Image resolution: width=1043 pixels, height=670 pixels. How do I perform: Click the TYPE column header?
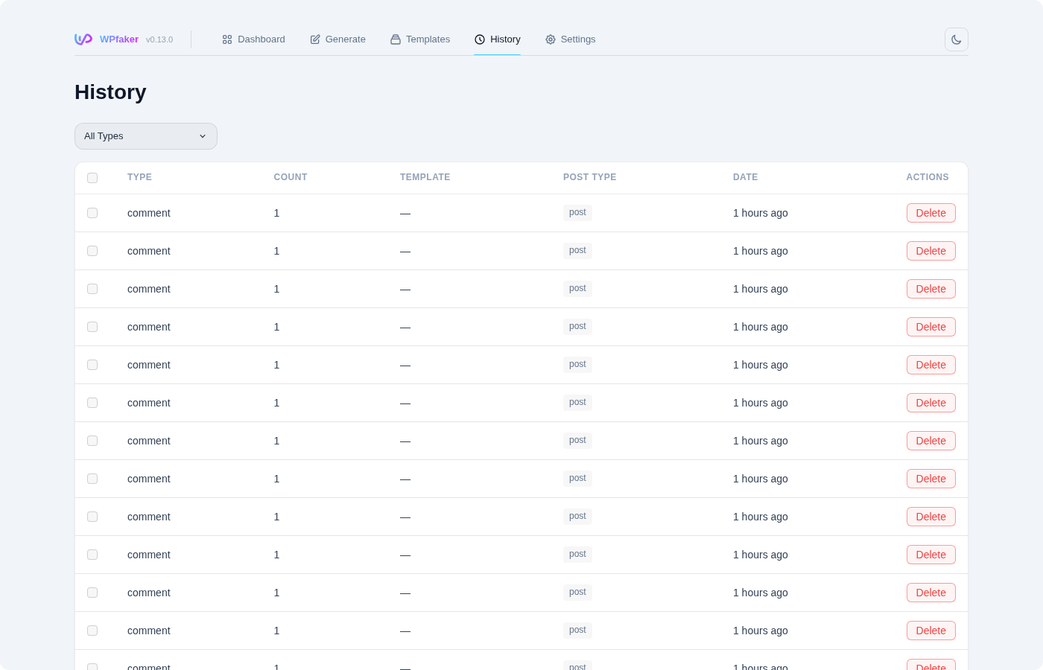(139, 177)
